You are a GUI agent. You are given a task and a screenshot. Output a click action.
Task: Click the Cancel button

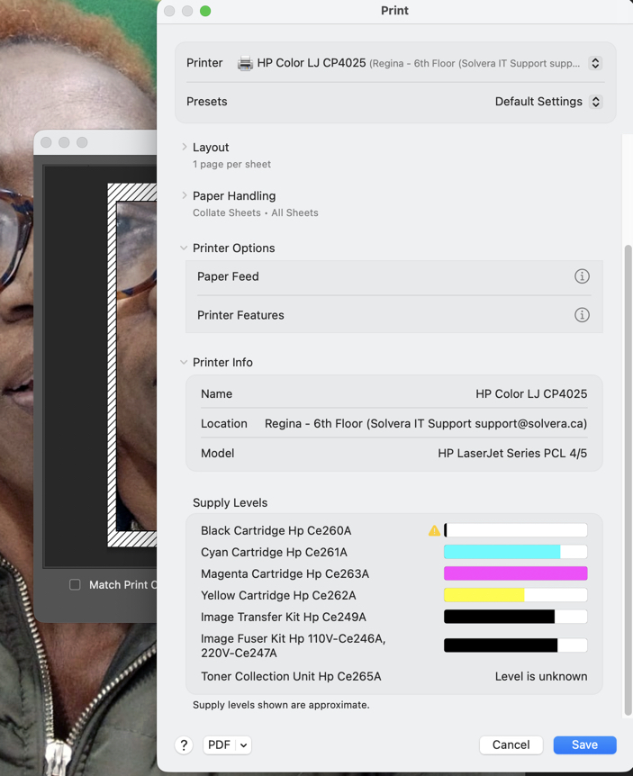(x=511, y=744)
